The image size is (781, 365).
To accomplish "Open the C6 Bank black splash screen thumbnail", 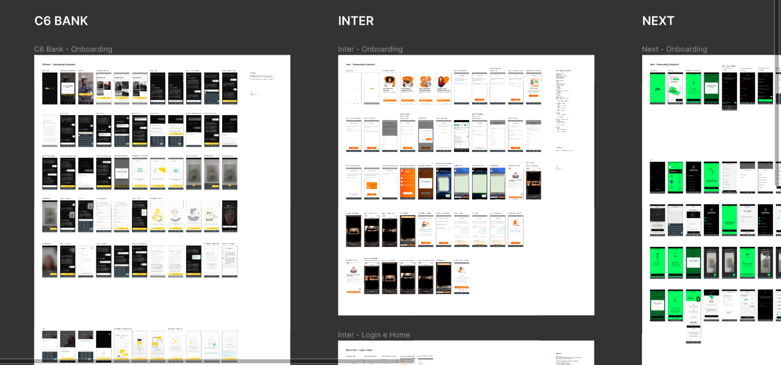I will (x=50, y=88).
